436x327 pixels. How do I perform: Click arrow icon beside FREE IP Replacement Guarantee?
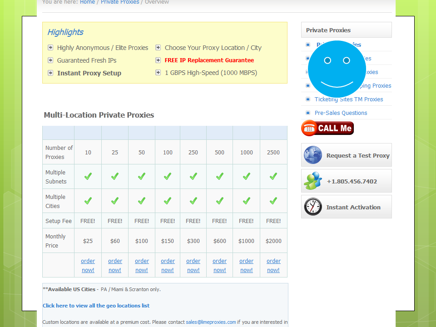click(158, 60)
